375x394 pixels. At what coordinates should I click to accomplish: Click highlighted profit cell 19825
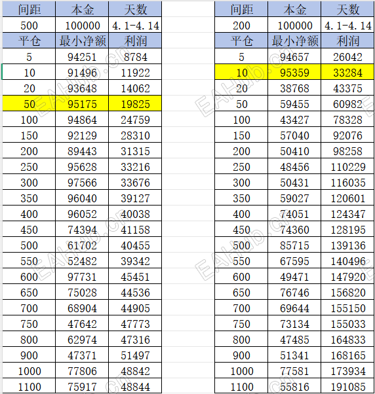(135, 103)
